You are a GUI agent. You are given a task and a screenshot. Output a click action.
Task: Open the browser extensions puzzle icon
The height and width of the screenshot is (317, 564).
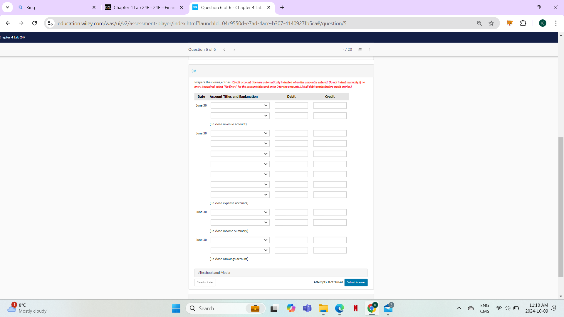523,23
